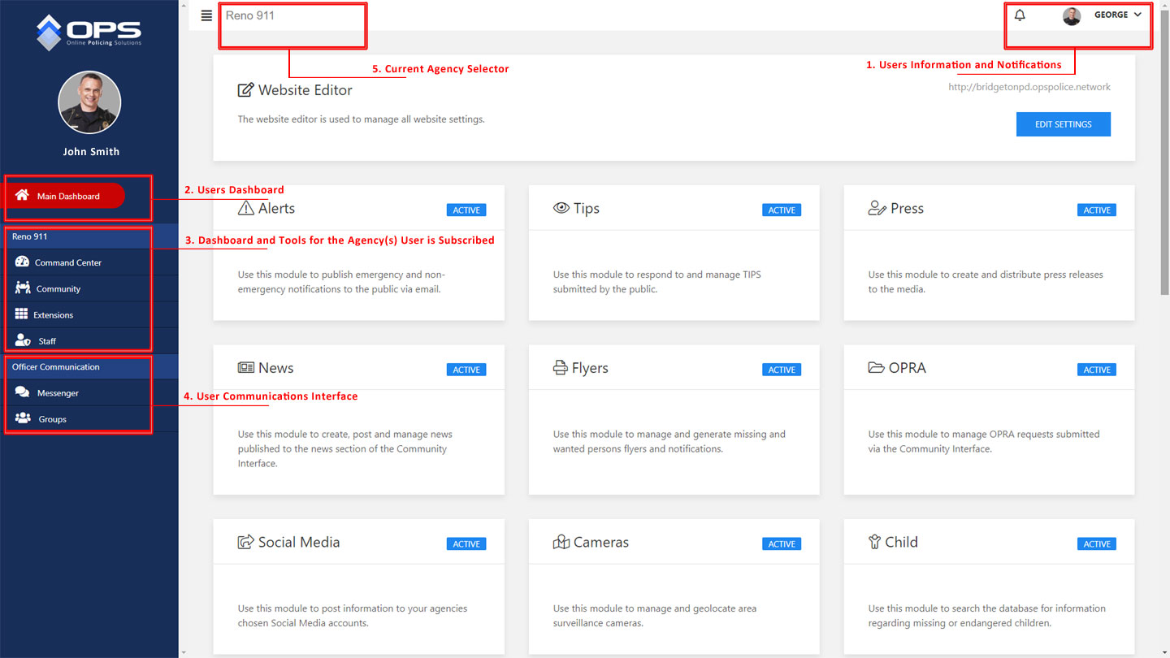Click the Tips eye icon
Screen dimensions: 1170x658
(561, 208)
